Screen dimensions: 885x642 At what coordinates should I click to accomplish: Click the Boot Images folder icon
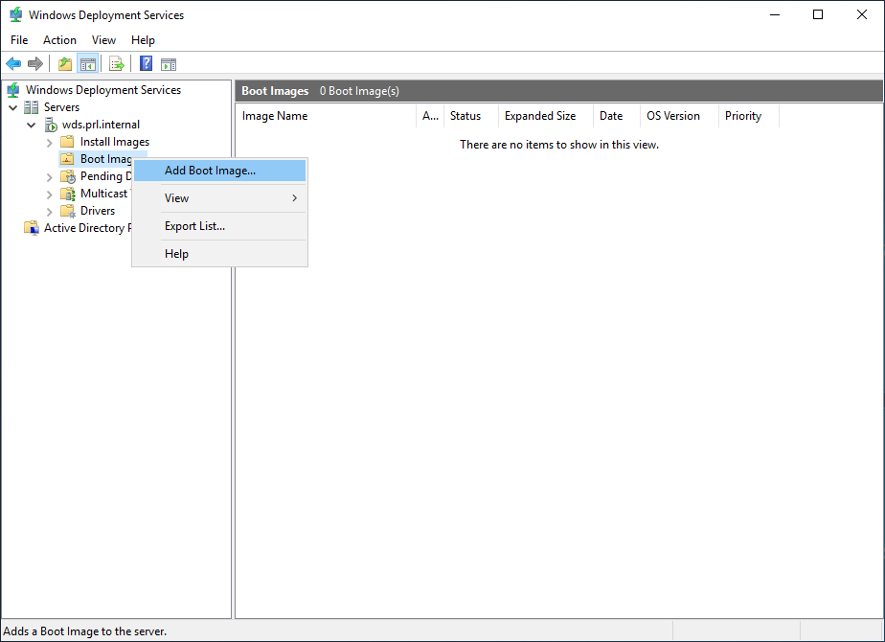tap(67, 159)
